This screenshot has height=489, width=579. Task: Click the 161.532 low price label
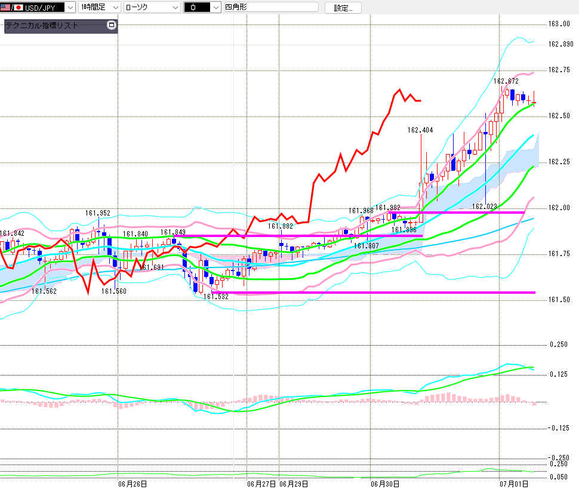tap(216, 296)
